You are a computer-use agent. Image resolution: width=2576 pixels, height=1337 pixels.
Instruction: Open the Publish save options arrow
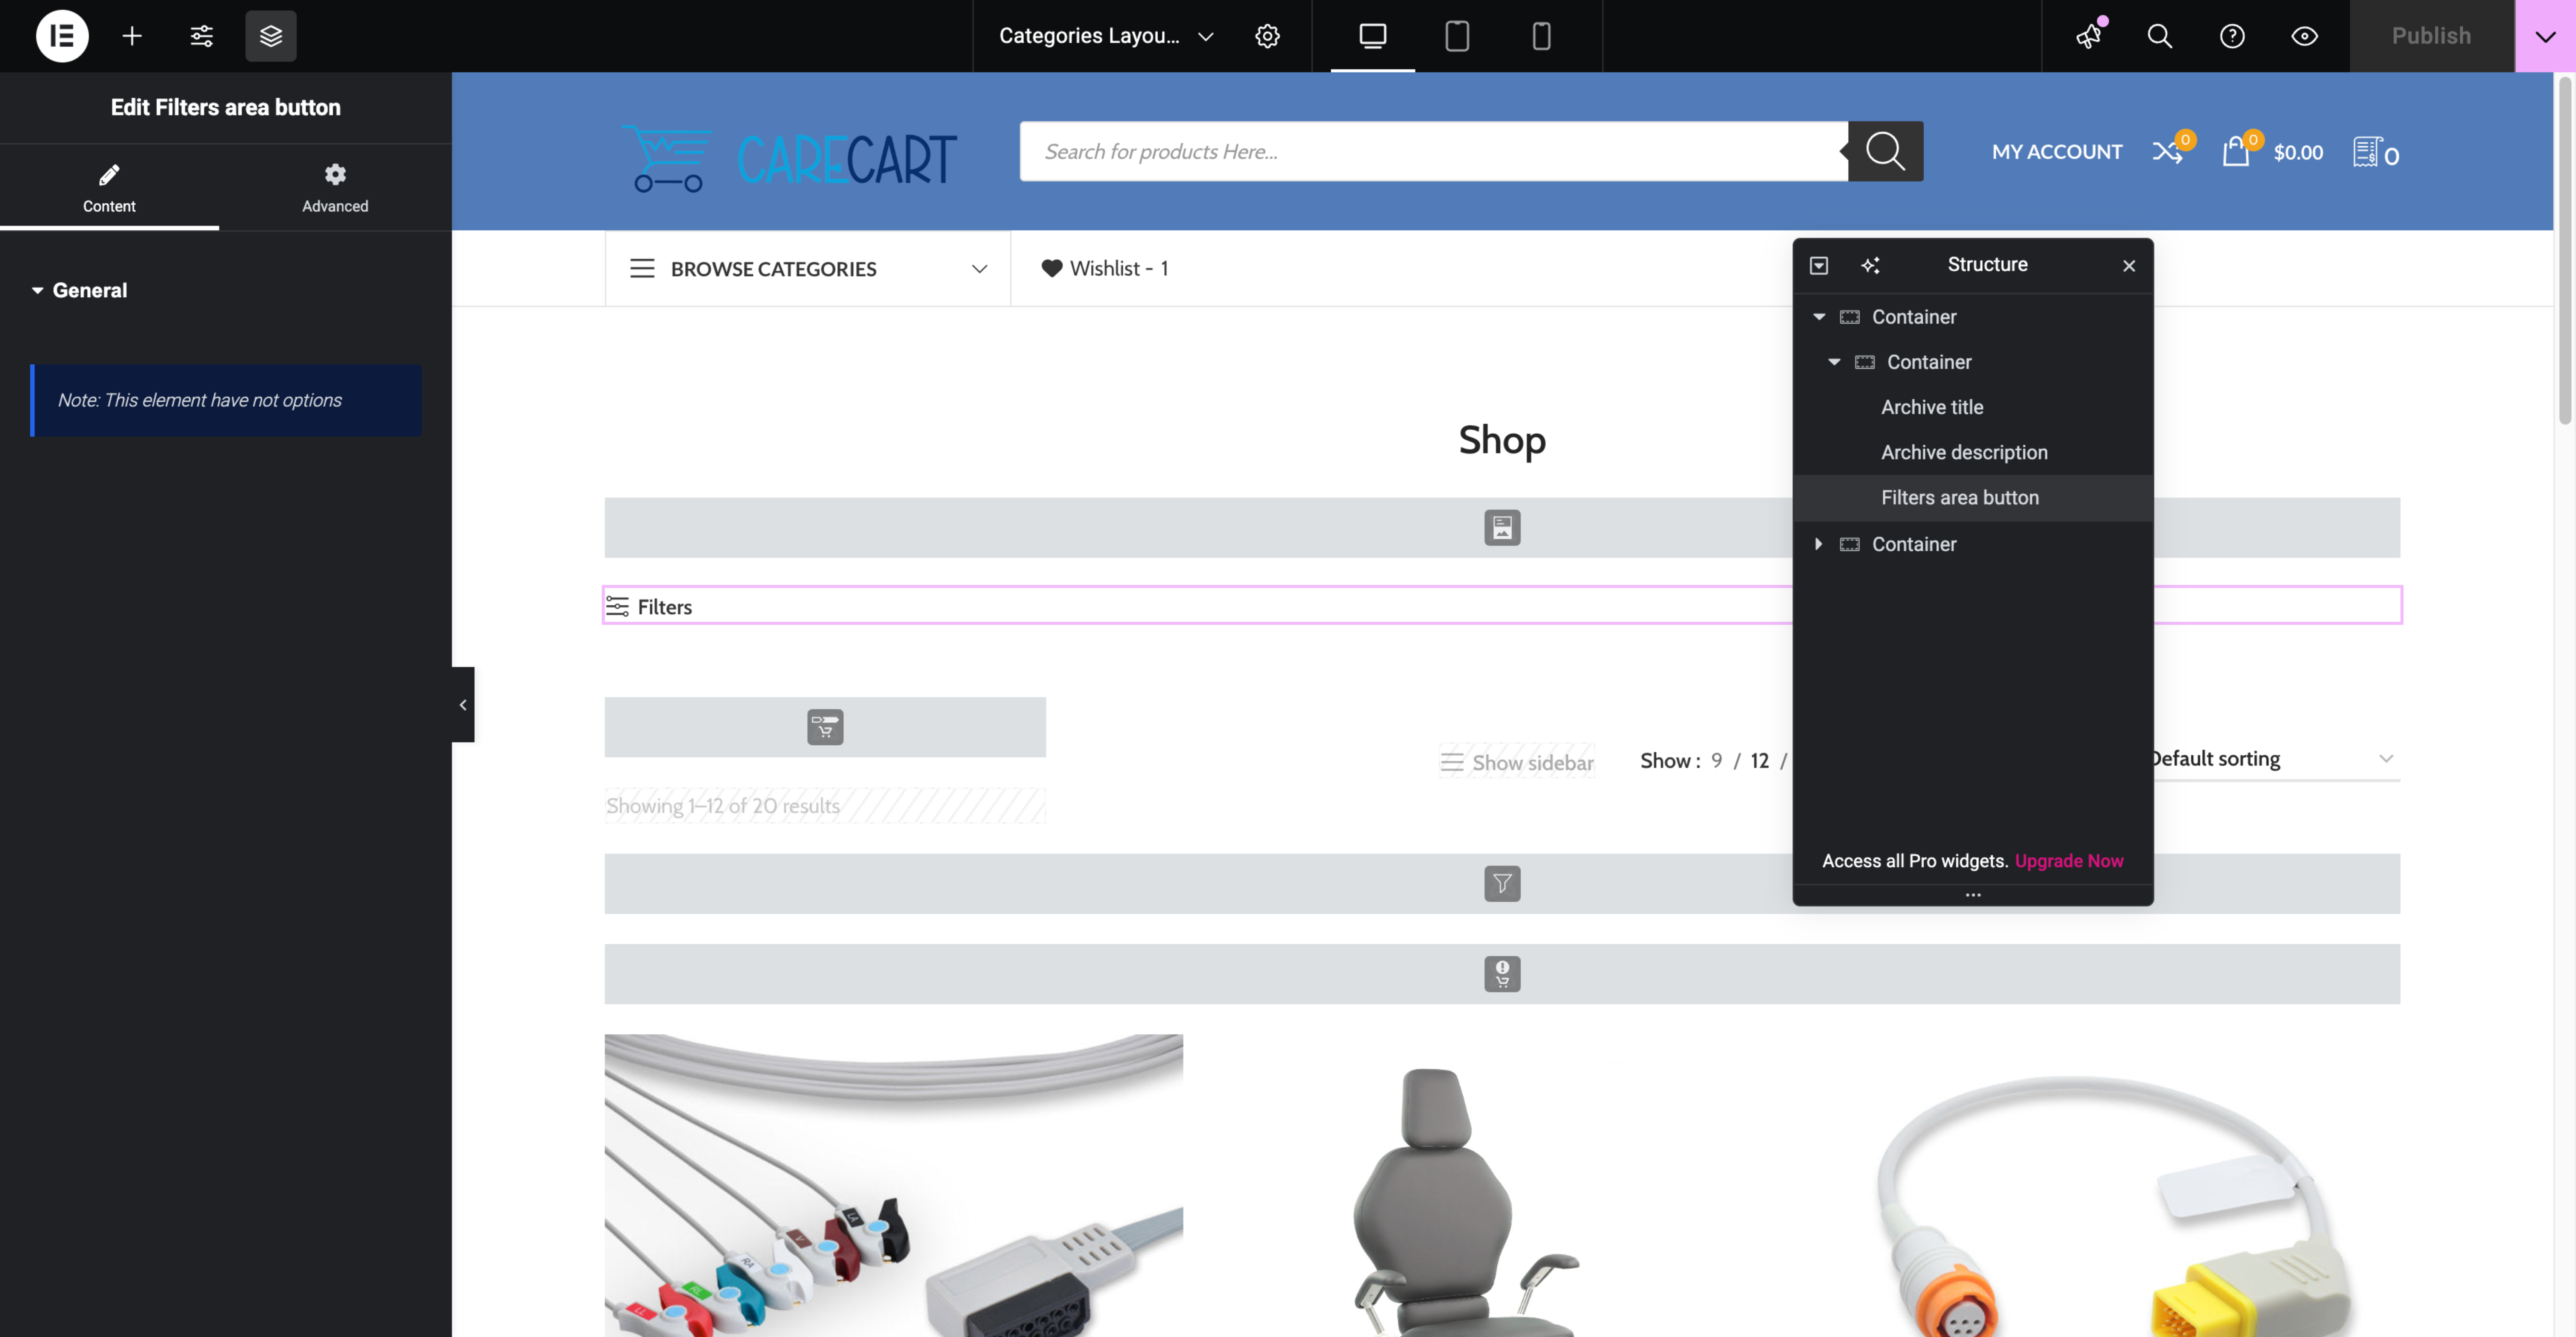pos(2545,36)
